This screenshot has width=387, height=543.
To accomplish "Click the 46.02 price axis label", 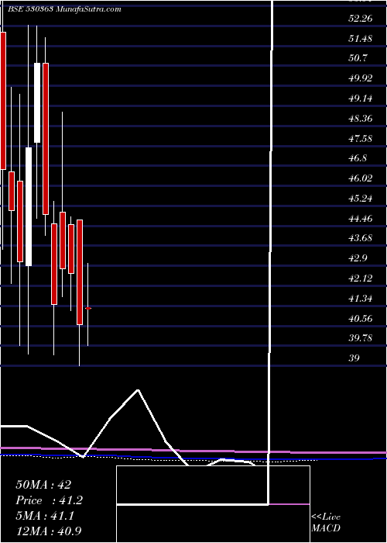I will 361,178.
